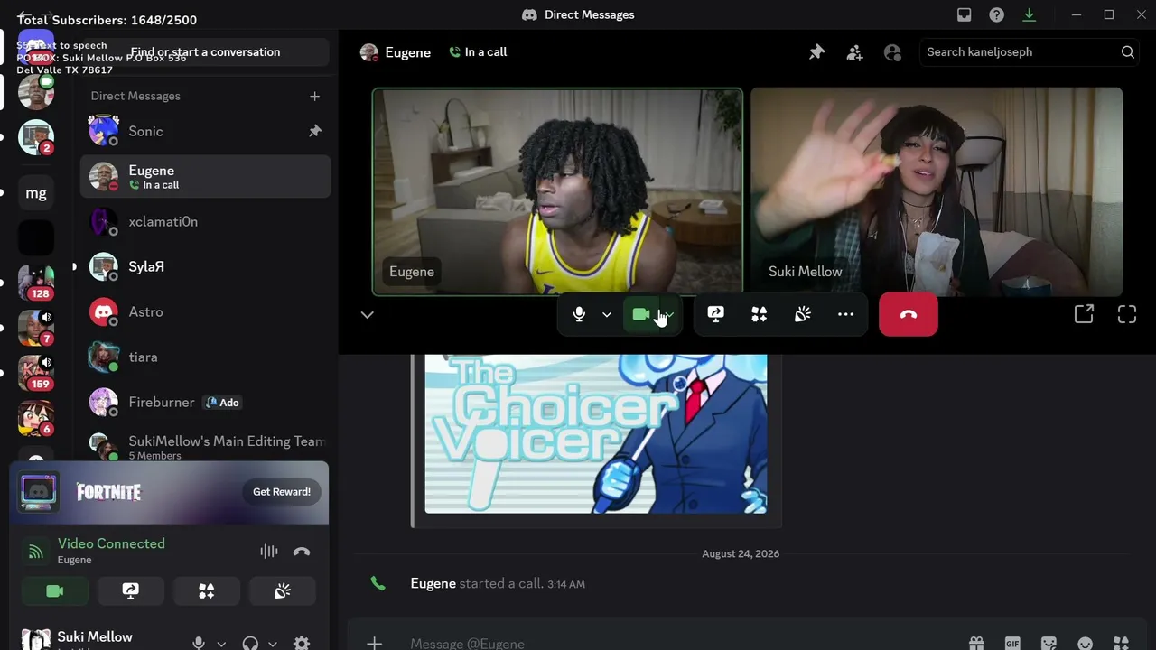Screen dimensions: 1156x650
Task: Open Fireburner direct message
Action: tap(206, 402)
